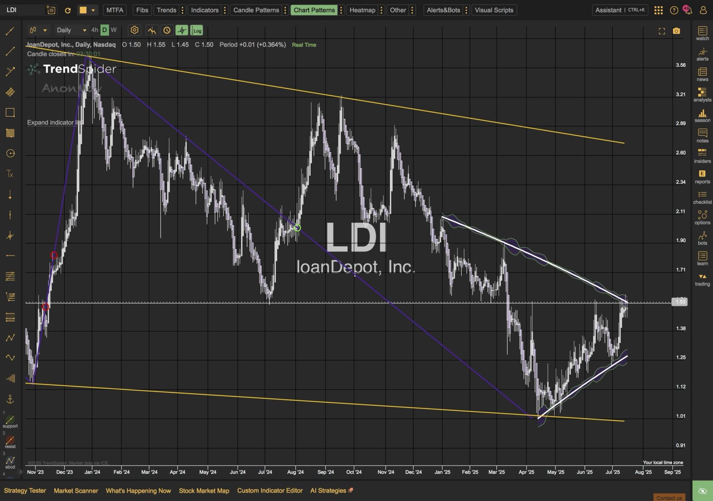Viewport: 713px width, 501px height.
Task: Open the help question mark
Action: point(674,10)
